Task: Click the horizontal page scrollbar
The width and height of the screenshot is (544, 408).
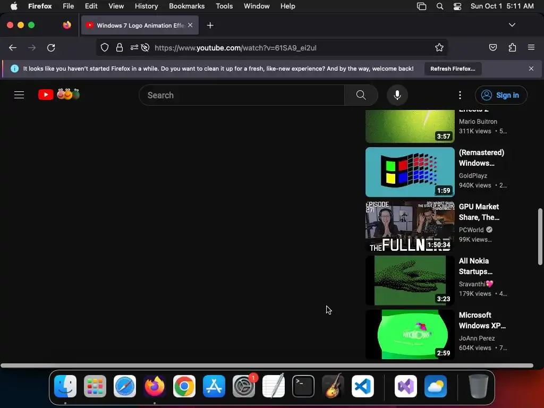Action: (x=267, y=365)
